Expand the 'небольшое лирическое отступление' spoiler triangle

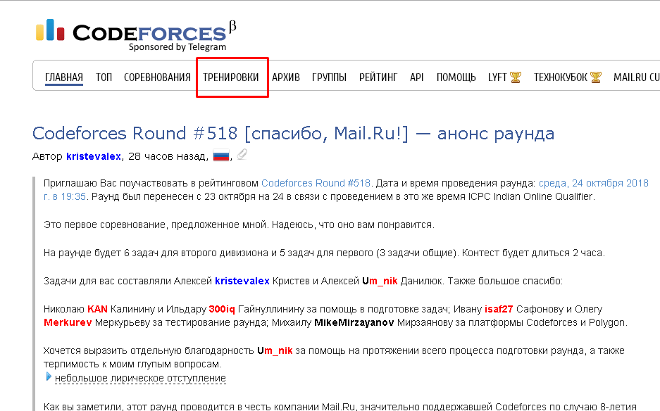[x=49, y=377]
